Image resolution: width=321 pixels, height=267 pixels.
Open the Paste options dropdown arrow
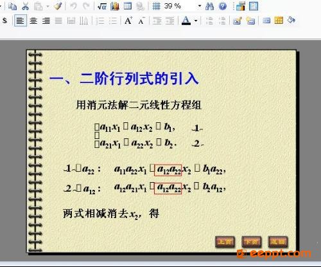pyautogui.click(x=48, y=6)
